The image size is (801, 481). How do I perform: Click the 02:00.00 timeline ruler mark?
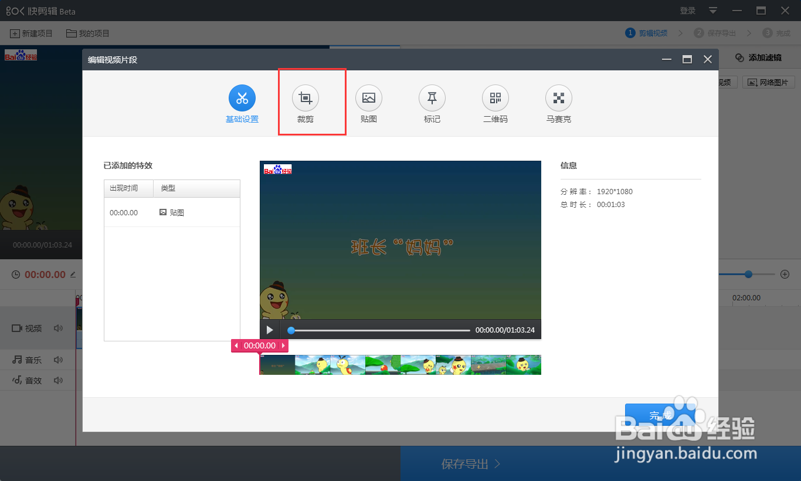pos(746,298)
